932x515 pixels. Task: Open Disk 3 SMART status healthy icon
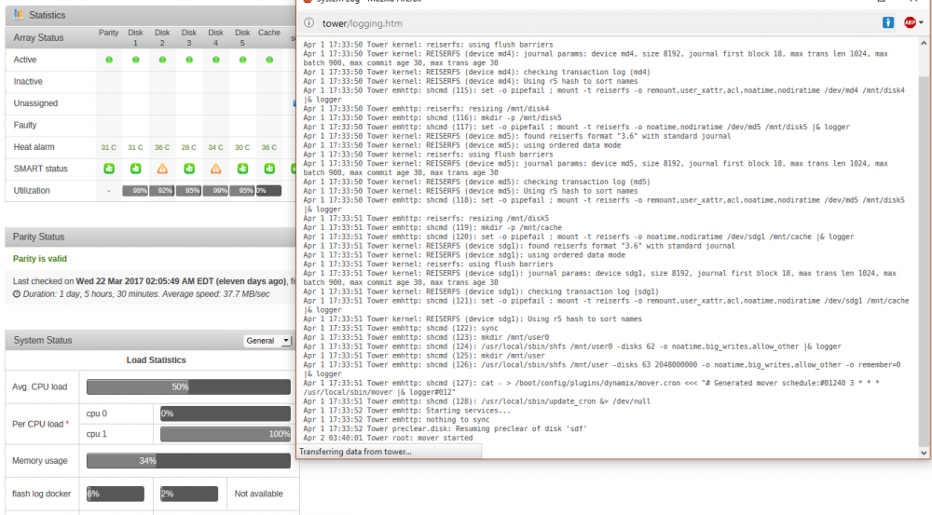(x=189, y=169)
